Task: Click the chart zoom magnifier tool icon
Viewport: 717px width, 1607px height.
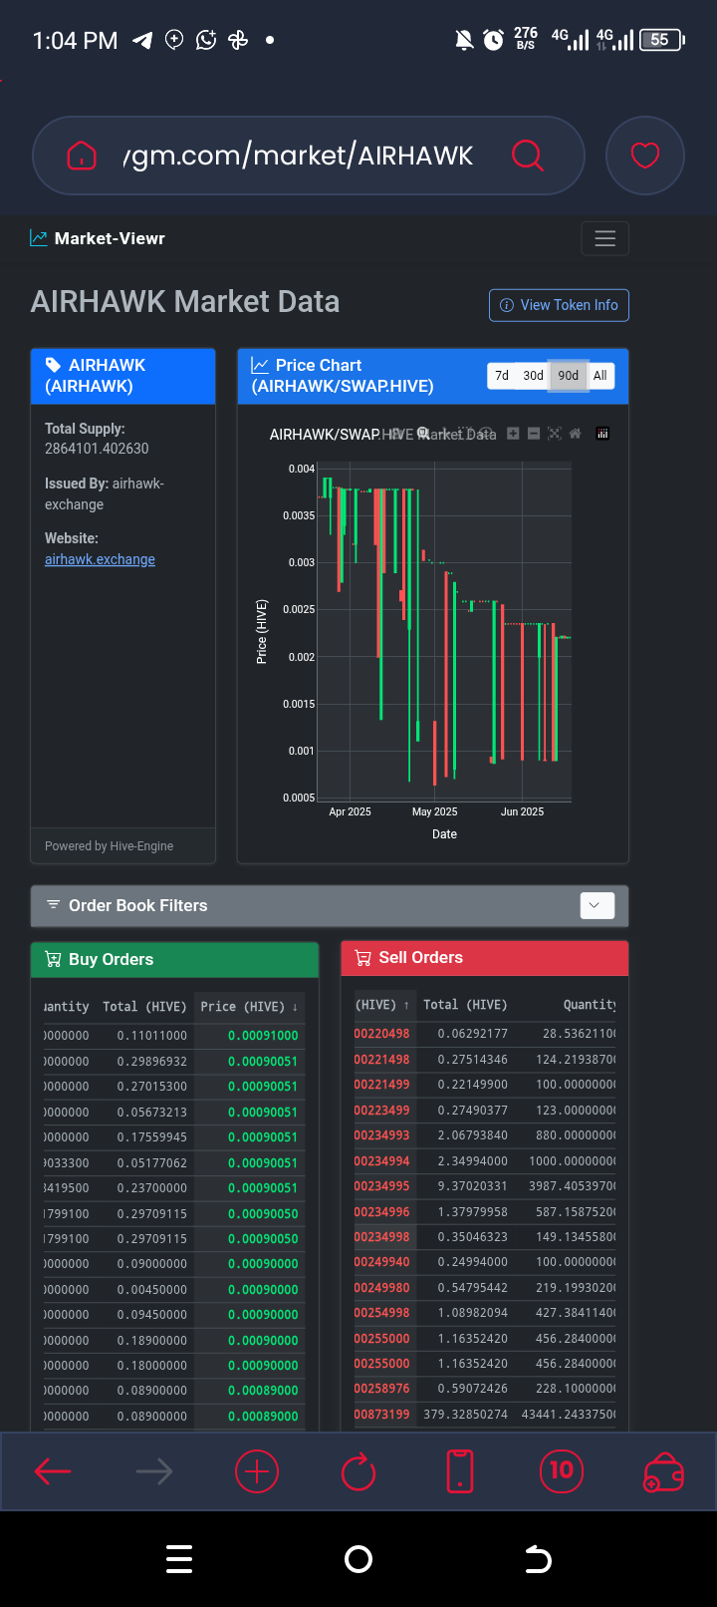Action: click(x=423, y=434)
